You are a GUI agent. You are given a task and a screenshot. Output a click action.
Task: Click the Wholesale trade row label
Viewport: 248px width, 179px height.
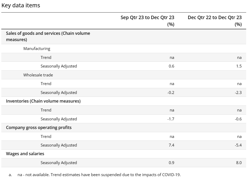point(38,75)
